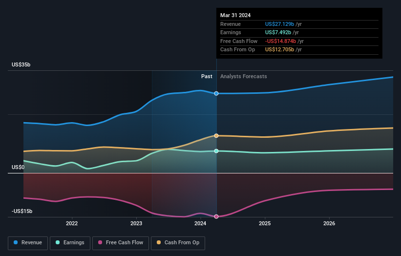Screen dimensions: 401x256
Task: Click the 2024 x-axis label
Action: [200, 223]
